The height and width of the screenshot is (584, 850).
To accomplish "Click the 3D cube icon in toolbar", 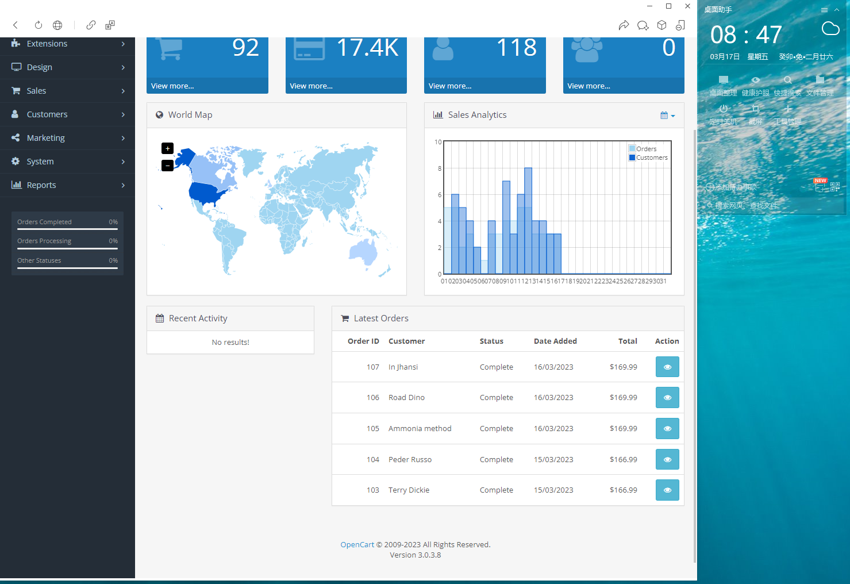I will tap(661, 25).
